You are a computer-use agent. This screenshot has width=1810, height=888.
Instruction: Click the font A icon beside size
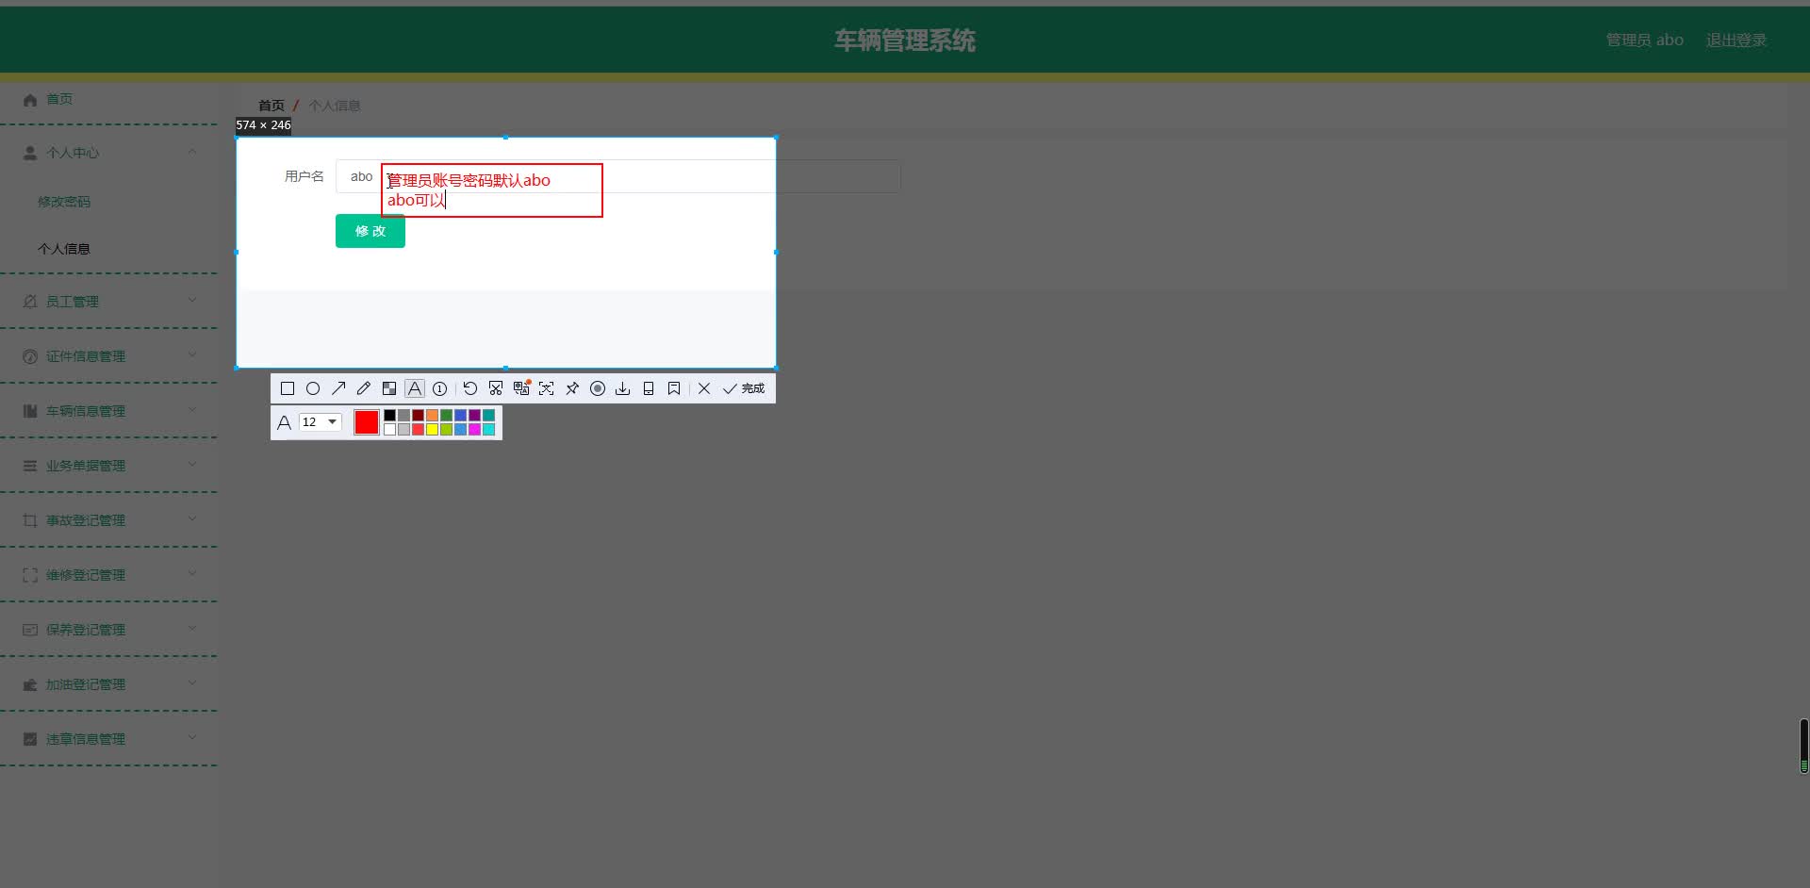click(x=284, y=422)
